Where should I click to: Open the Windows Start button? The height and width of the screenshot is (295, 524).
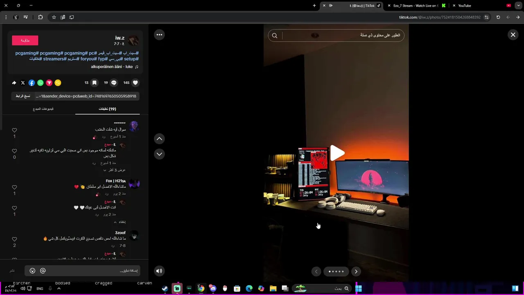359,288
